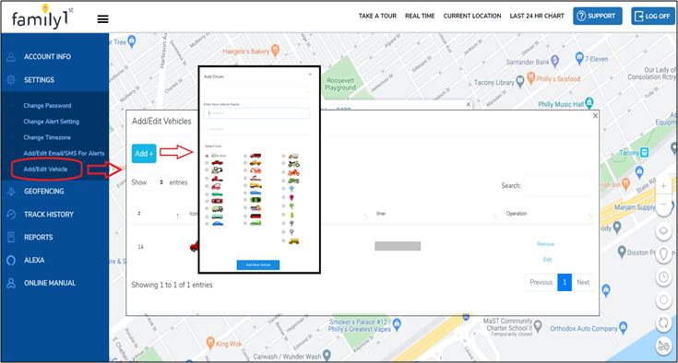Click the Add + button

[x=144, y=154]
